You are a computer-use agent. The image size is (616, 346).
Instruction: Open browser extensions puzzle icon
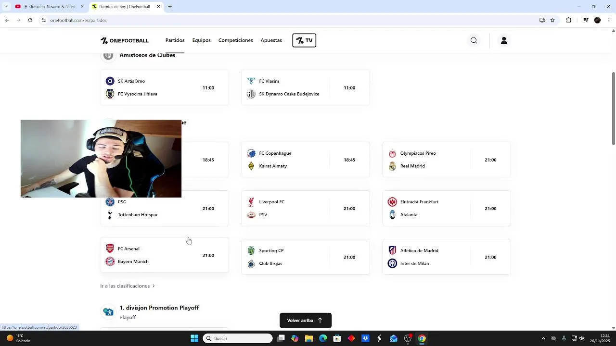569,20
